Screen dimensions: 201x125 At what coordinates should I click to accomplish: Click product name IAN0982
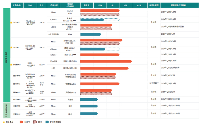pos(17,99)
